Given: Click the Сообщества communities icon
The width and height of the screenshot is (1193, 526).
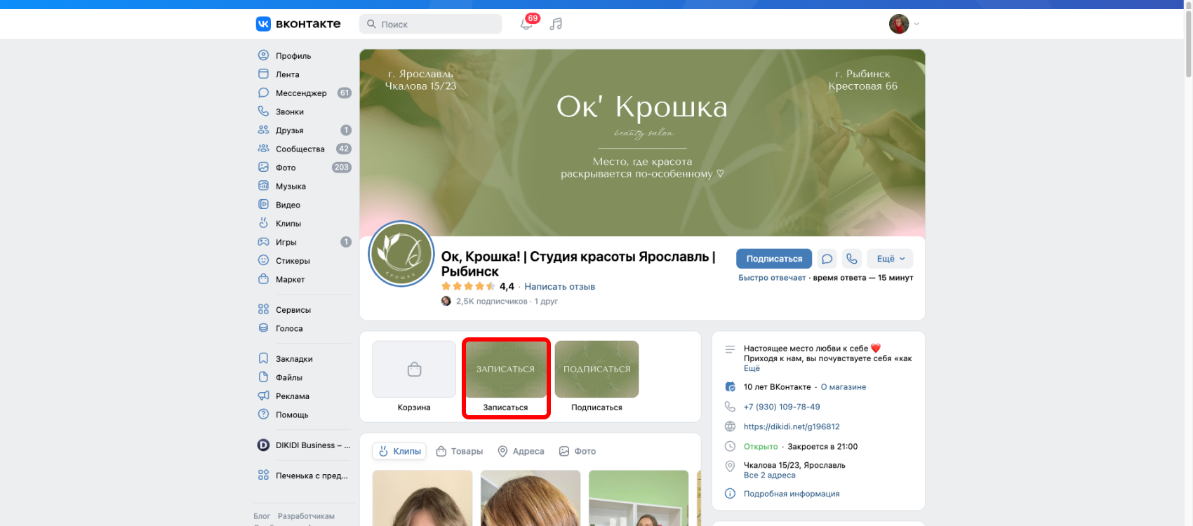Looking at the screenshot, I should click(x=263, y=149).
